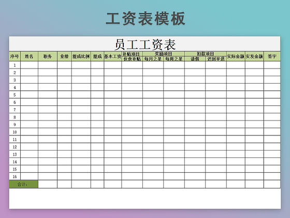Select the 签字 header cell
290x218 pixels.
(x=272, y=56)
